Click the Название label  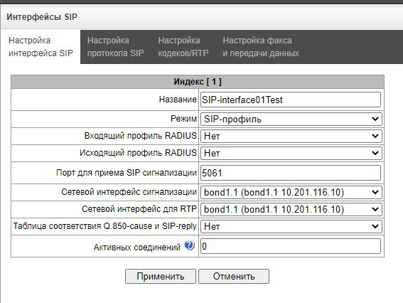pyautogui.click(x=178, y=100)
